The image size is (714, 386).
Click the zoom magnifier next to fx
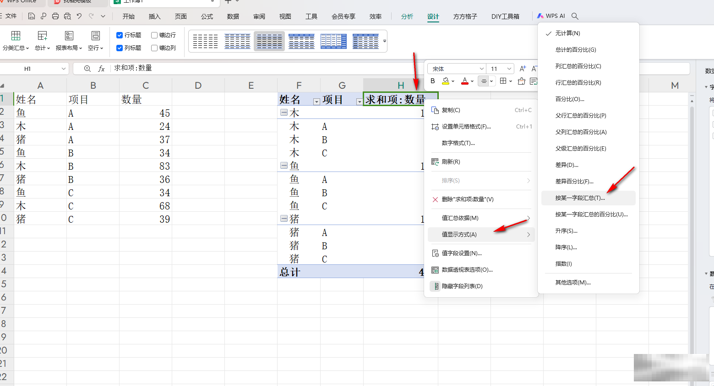point(87,69)
